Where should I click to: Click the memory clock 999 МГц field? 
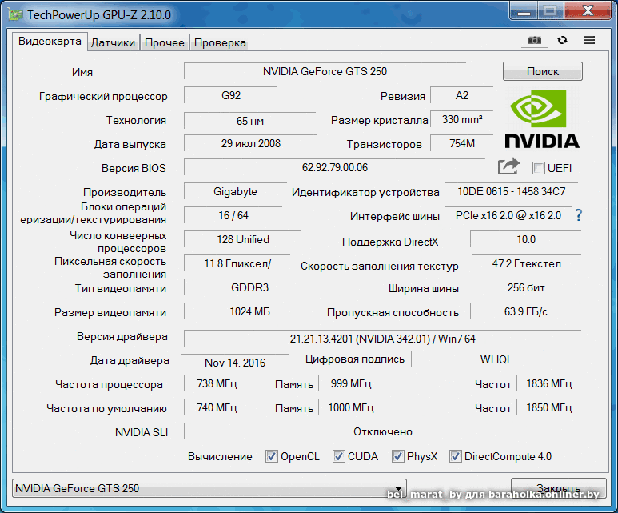coord(350,383)
